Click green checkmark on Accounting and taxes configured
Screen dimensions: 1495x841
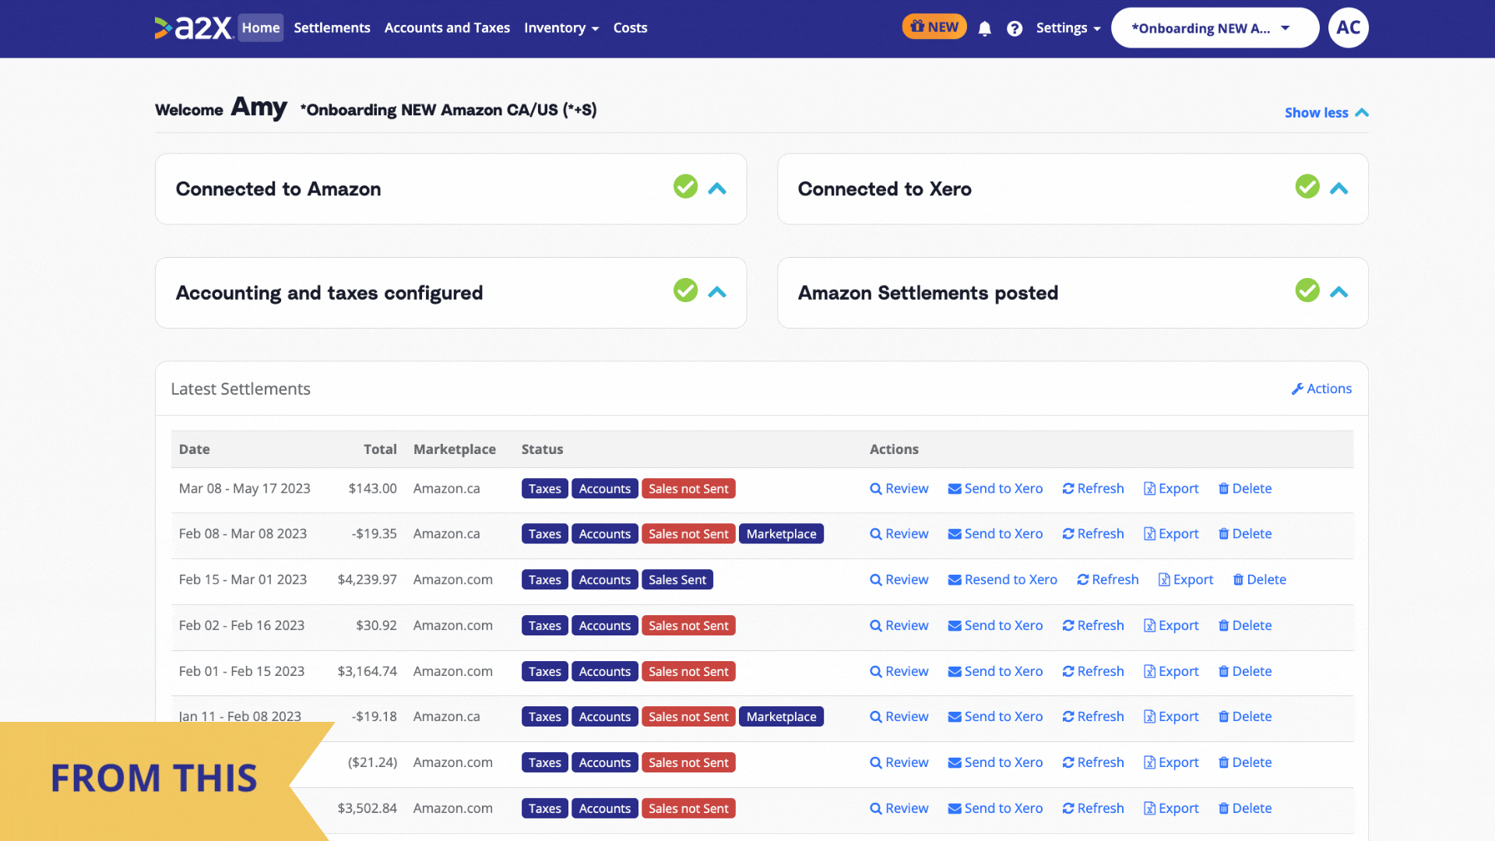tap(685, 290)
